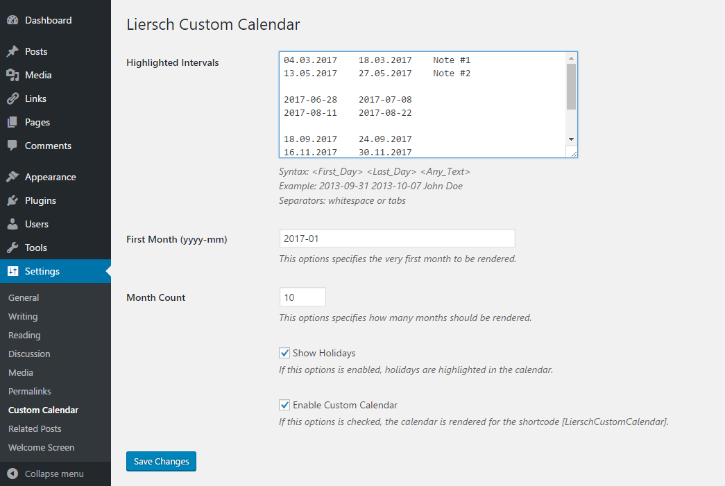Uncheck the Show Holidays checkbox
This screenshot has width=725, height=486.
coord(284,353)
